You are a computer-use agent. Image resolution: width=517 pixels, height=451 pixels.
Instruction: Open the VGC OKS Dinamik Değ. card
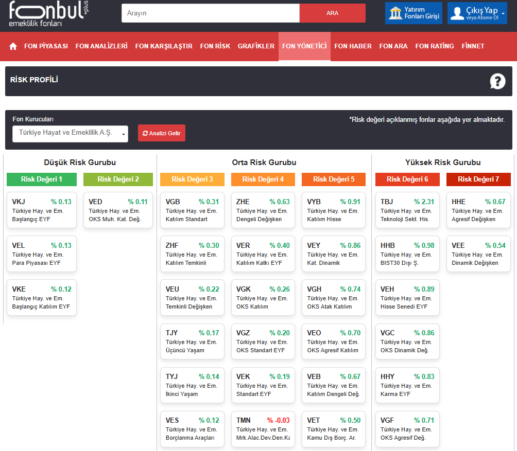[407, 341]
